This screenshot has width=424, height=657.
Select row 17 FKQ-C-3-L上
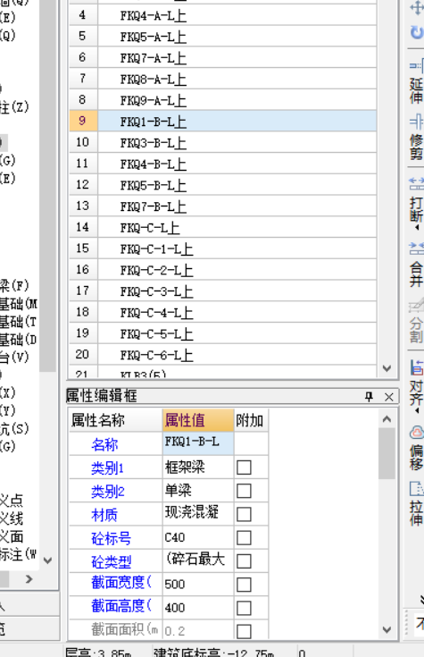[x=222, y=291]
